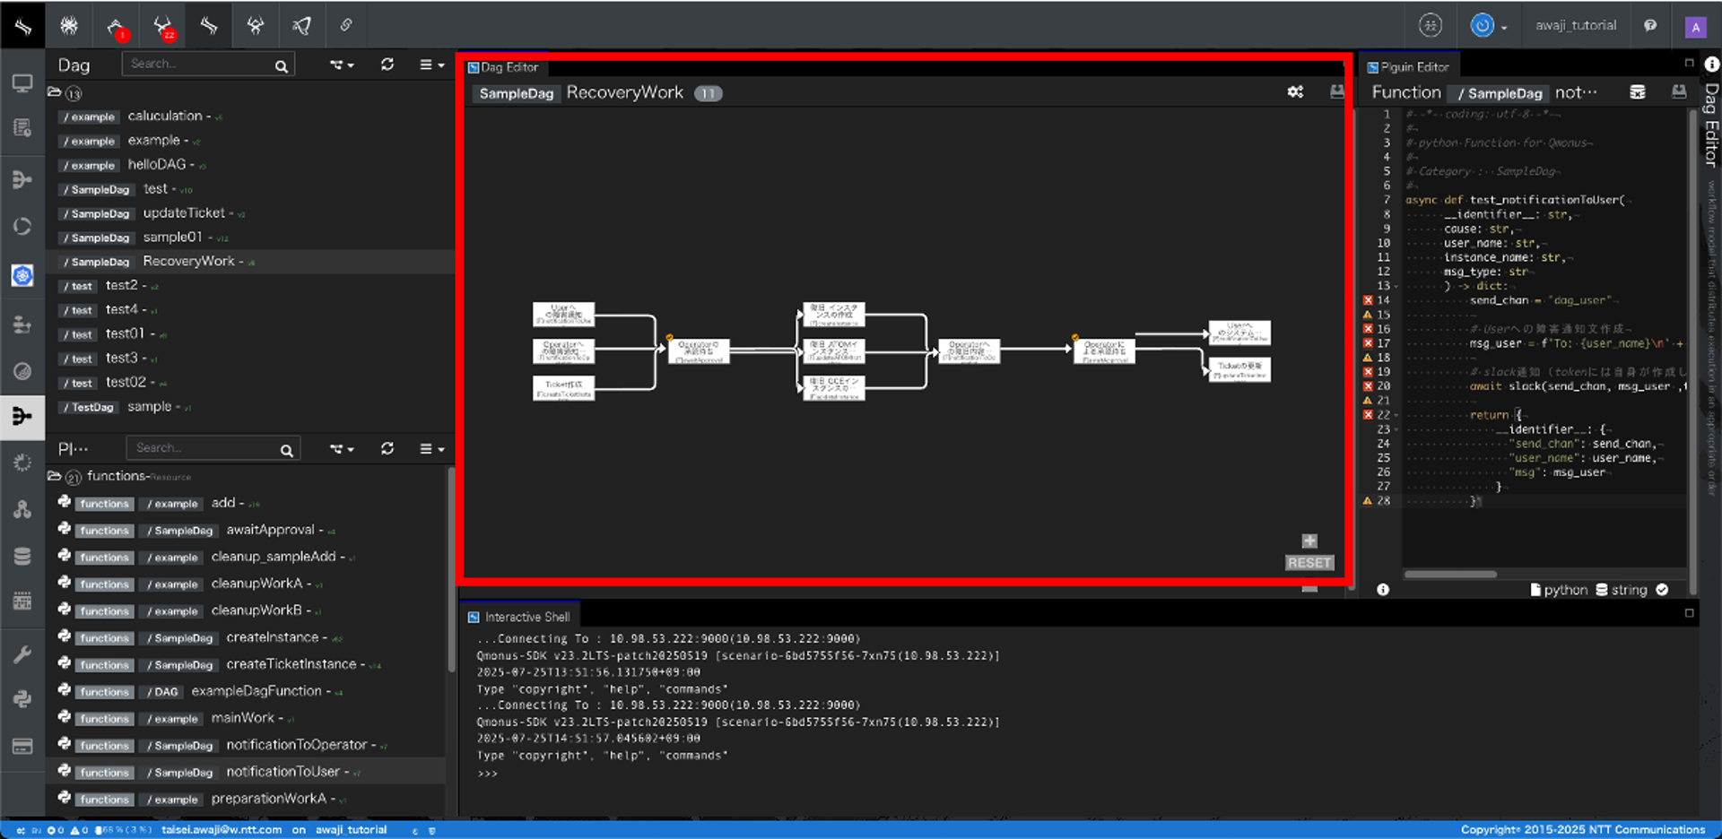Open the blue timer icon dropdown arrow
1722x839 pixels.
1504,28
